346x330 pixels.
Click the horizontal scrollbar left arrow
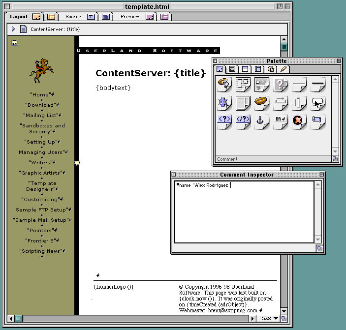click(11, 319)
